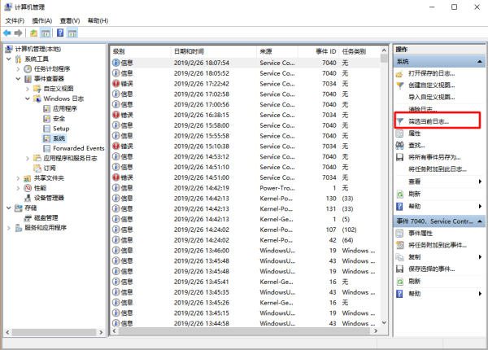Open 自定义视图 folder in tree
This screenshot has height=350, width=488.
(x=59, y=89)
